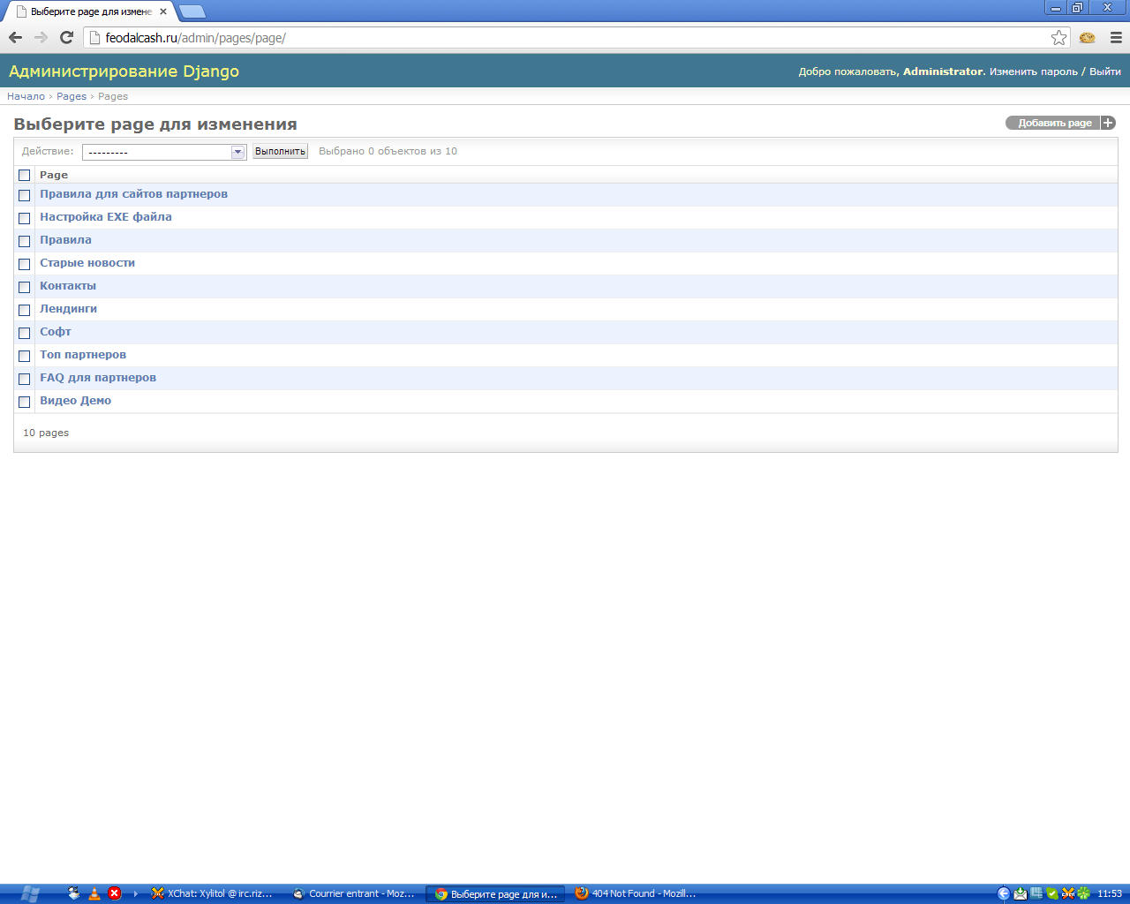Open the Видео Демо page link
The height and width of the screenshot is (904, 1130).
click(75, 401)
